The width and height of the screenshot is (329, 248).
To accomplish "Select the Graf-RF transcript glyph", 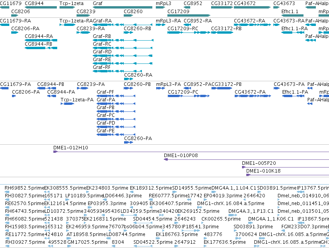I will coord(117,71).
